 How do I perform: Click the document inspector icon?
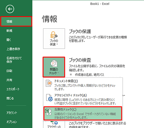pyautogui.click(x=49, y=83)
